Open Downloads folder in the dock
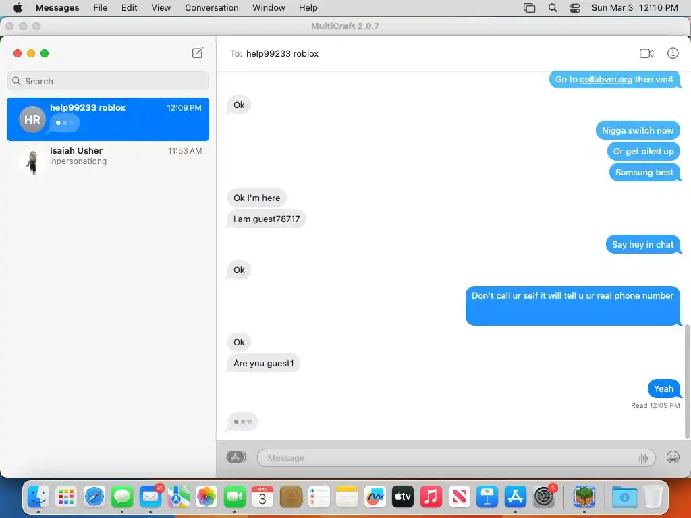 coord(624,497)
